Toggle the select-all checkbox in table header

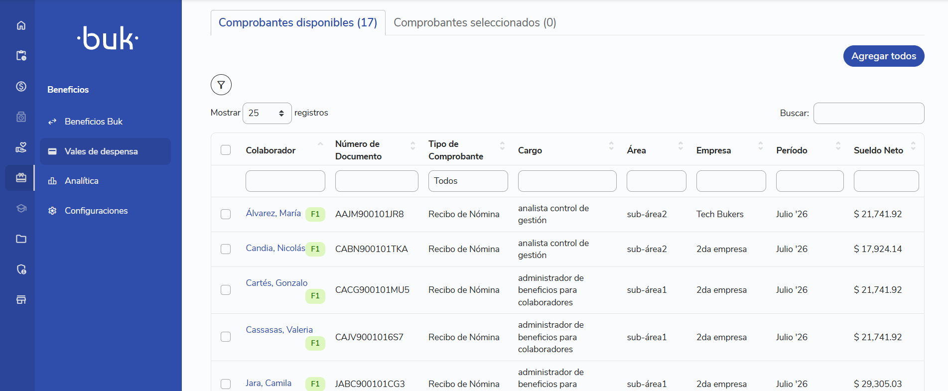pyautogui.click(x=226, y=150)
